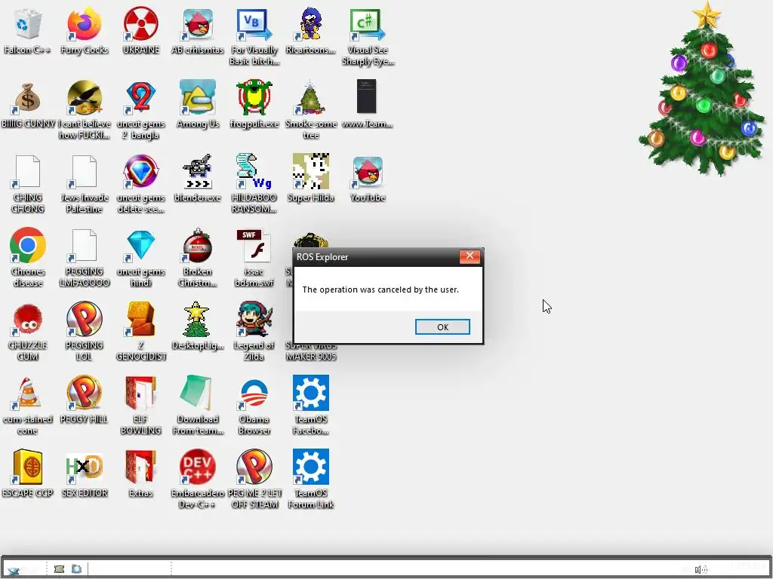
Task: Click OK in the ROS Explorer dialog
Action: tap(442, 327)
